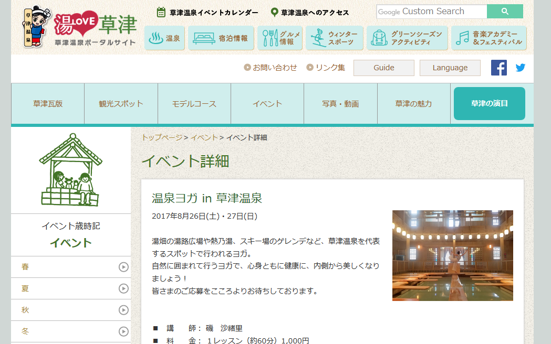551x344 pixels.
Task: Expand the 夏 season arrow
Action: [123, 288]
